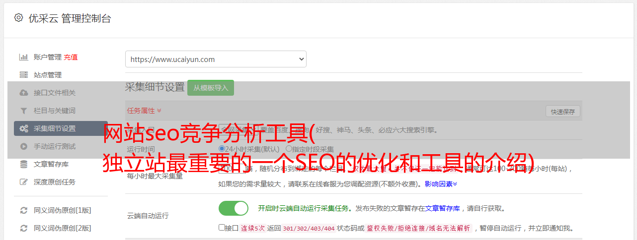
Task: Open sidebar 文章暂存库 entry
Action: [x=51, y=164]
